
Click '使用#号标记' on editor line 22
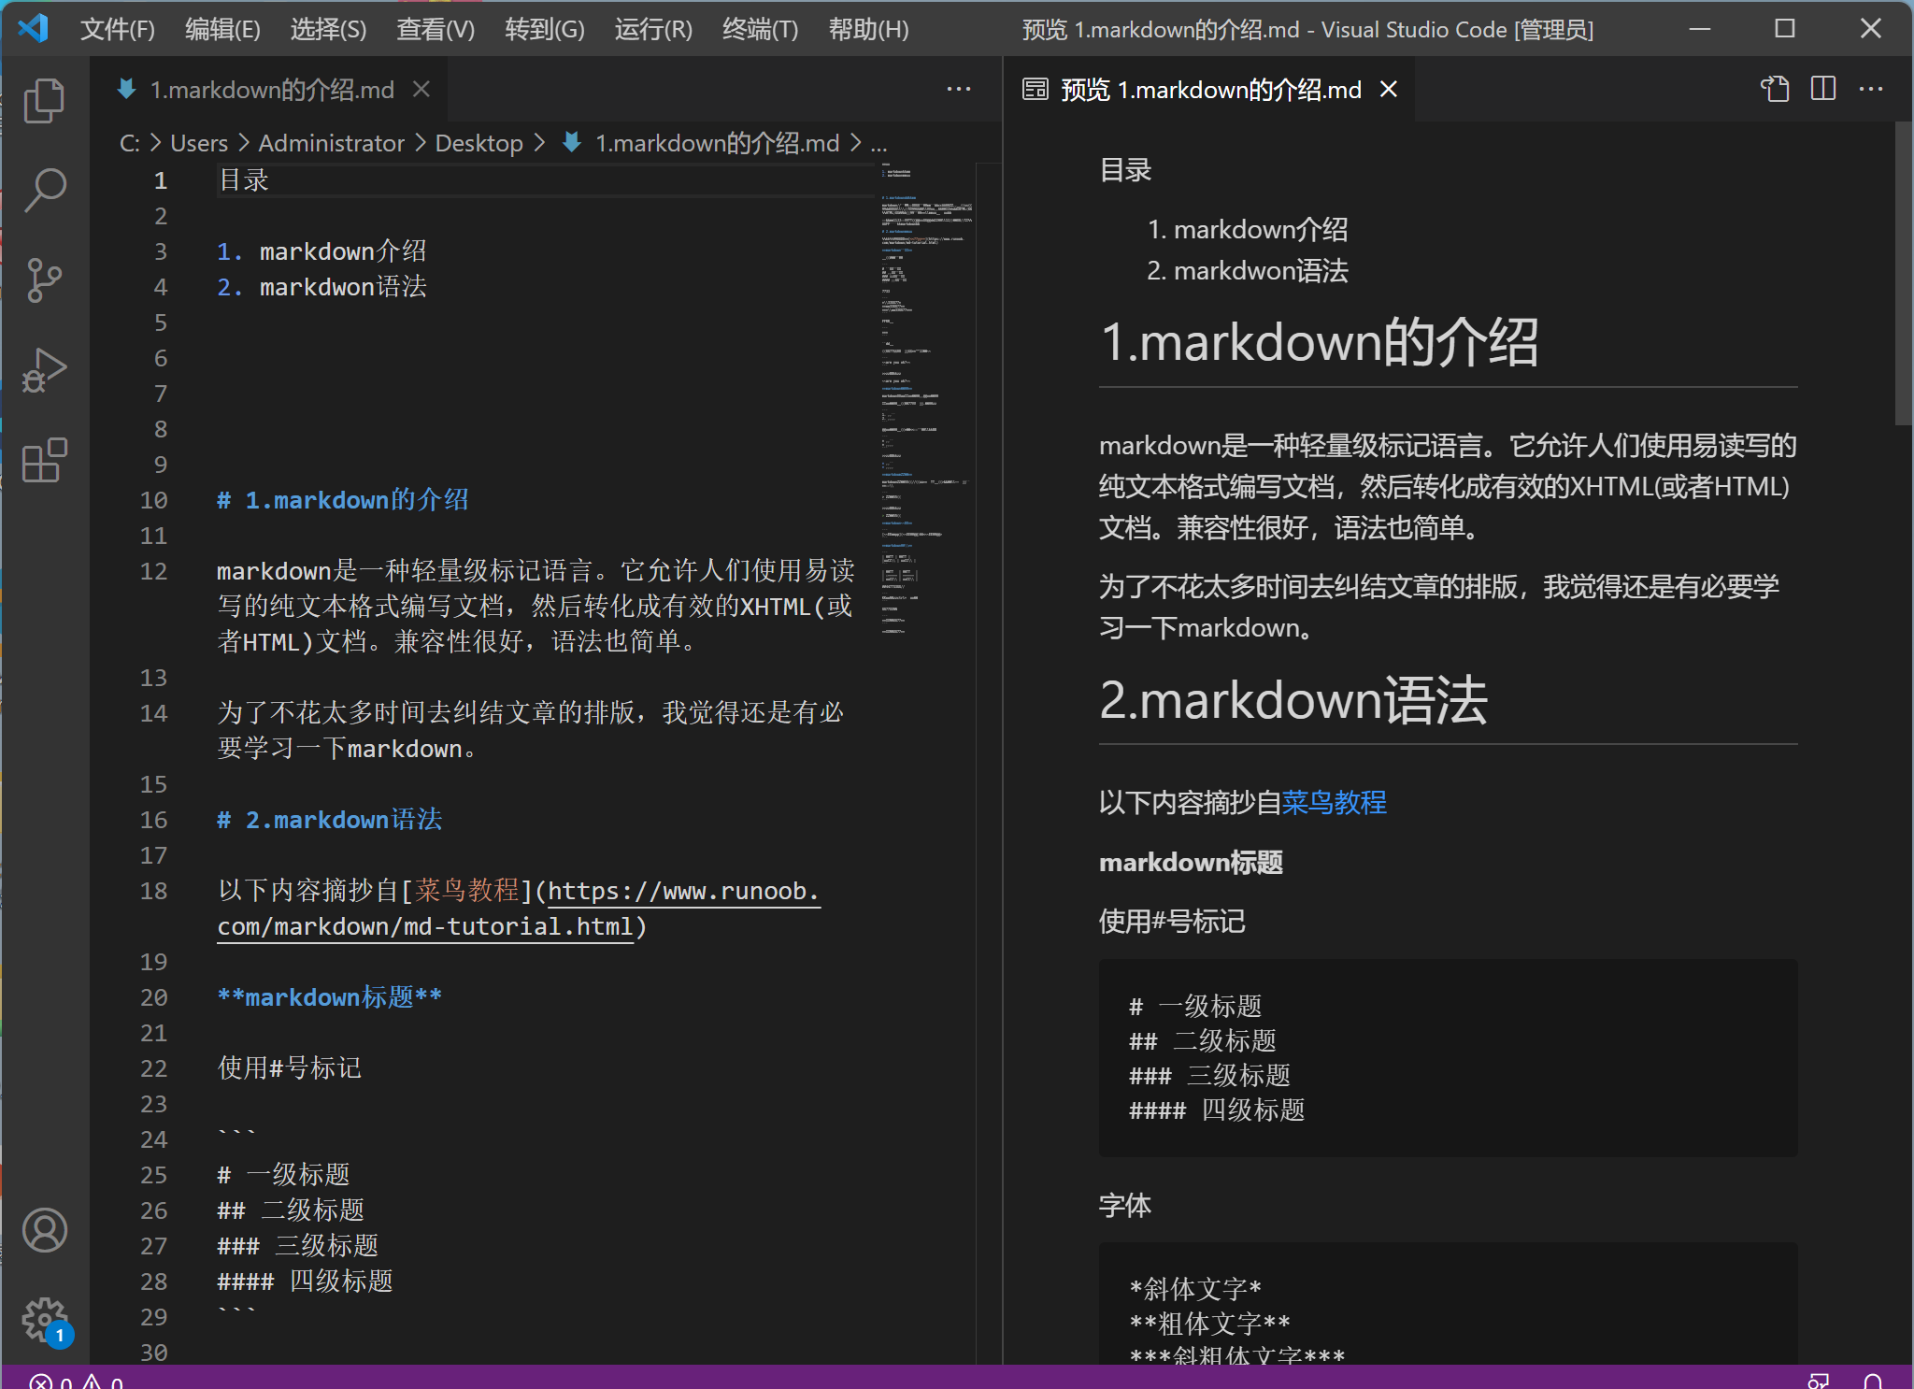click(x=290, y=1068)
